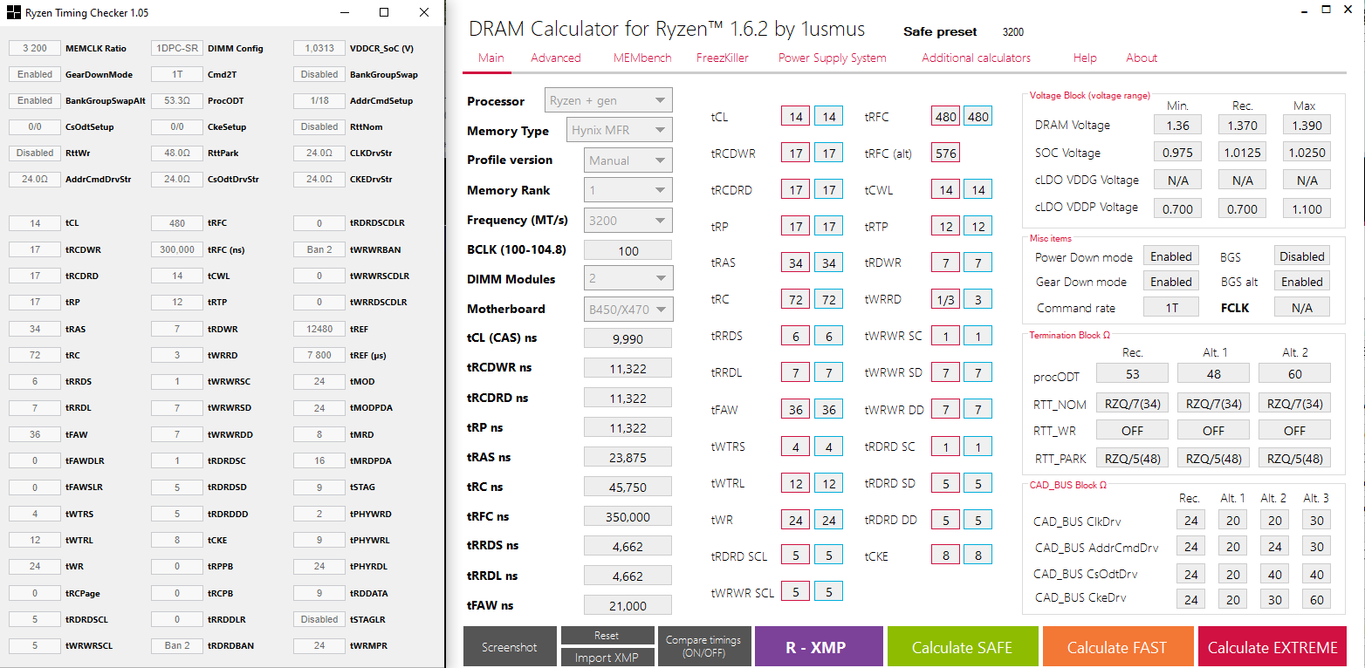Click the DIMM Config value 1DPC-SR
The height and width of the screenshot is (668, 1365).
pyautogui.click(x=177, y=48)
